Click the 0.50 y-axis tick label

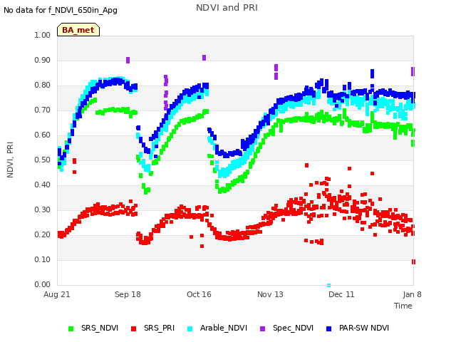(43, 160)
